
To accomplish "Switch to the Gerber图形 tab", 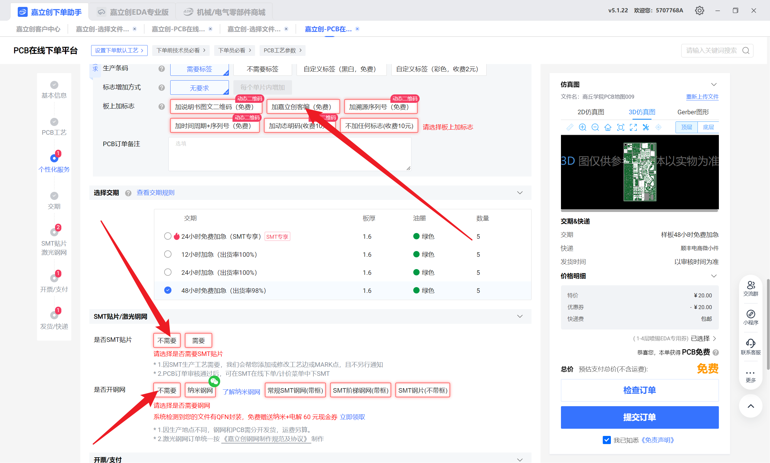I will click(x=693, y=112).
